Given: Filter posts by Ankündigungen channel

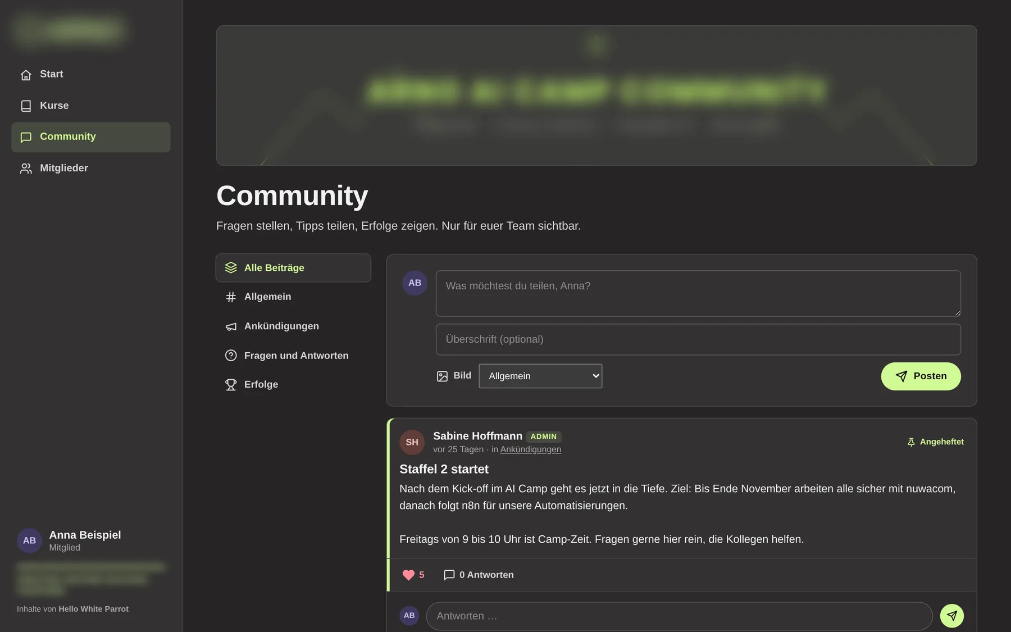Looking at the screenshot, I should (293, 326).
